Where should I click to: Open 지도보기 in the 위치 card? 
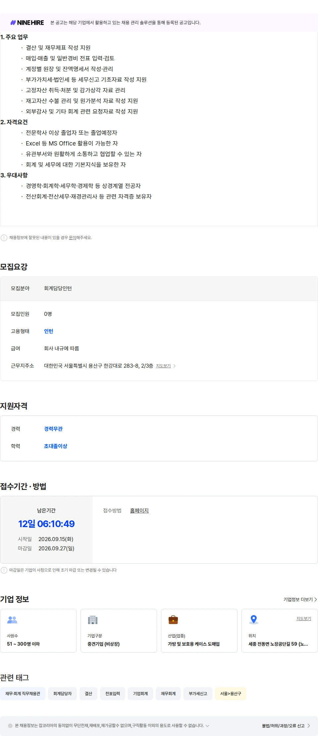(x=304, y=619)
